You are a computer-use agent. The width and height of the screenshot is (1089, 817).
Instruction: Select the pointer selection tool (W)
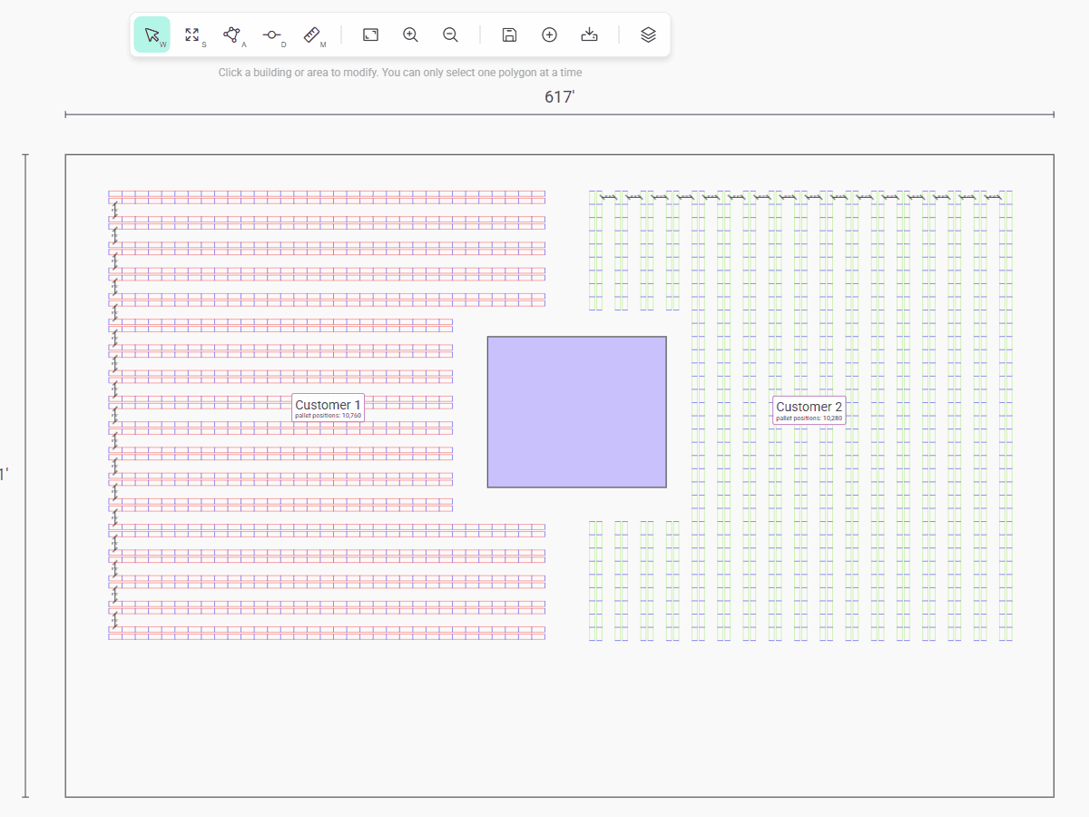tap(152, 34)
